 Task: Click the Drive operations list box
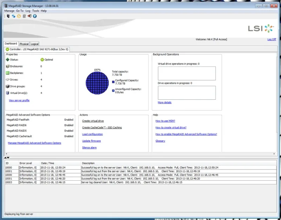click(x=187, y=93)
